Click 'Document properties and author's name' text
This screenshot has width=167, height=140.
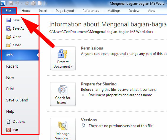pos(120,95)
